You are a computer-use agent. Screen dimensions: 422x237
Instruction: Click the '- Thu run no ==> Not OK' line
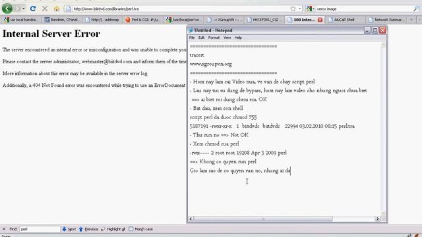pyautogui.click(x=219, y=135)
